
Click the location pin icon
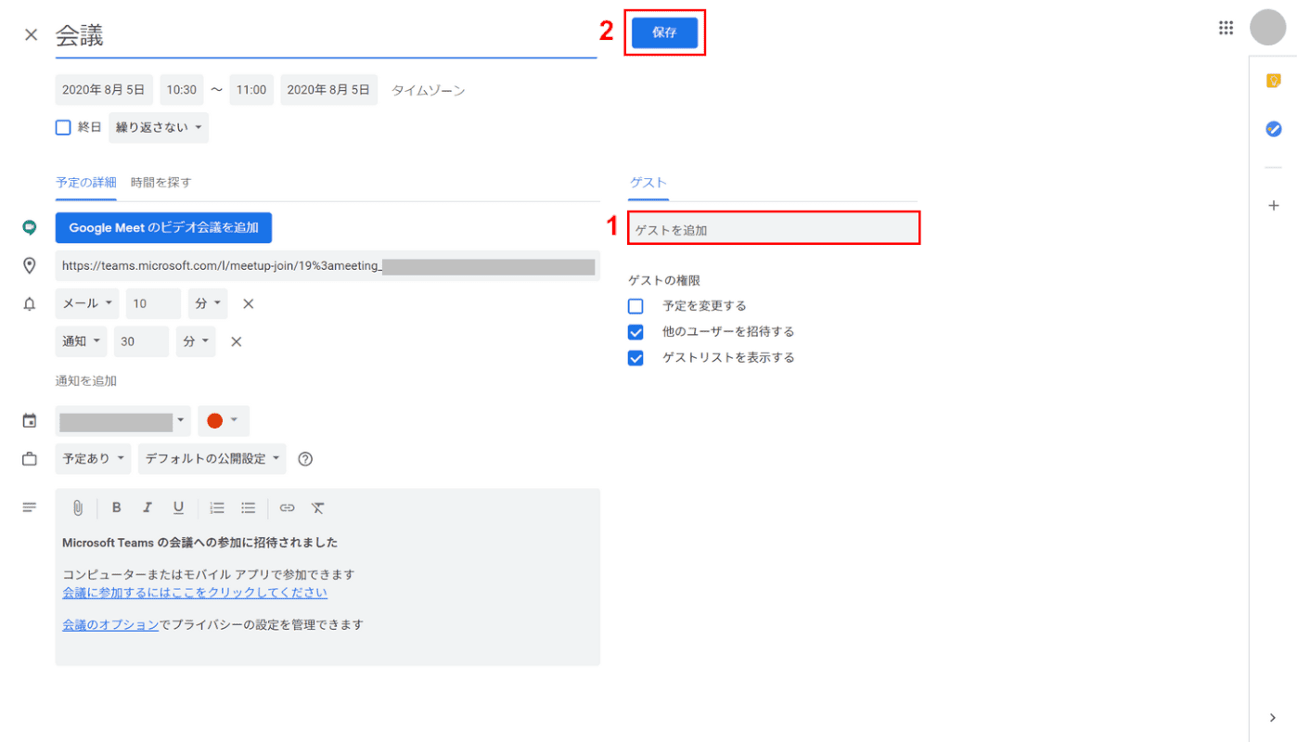30,265
